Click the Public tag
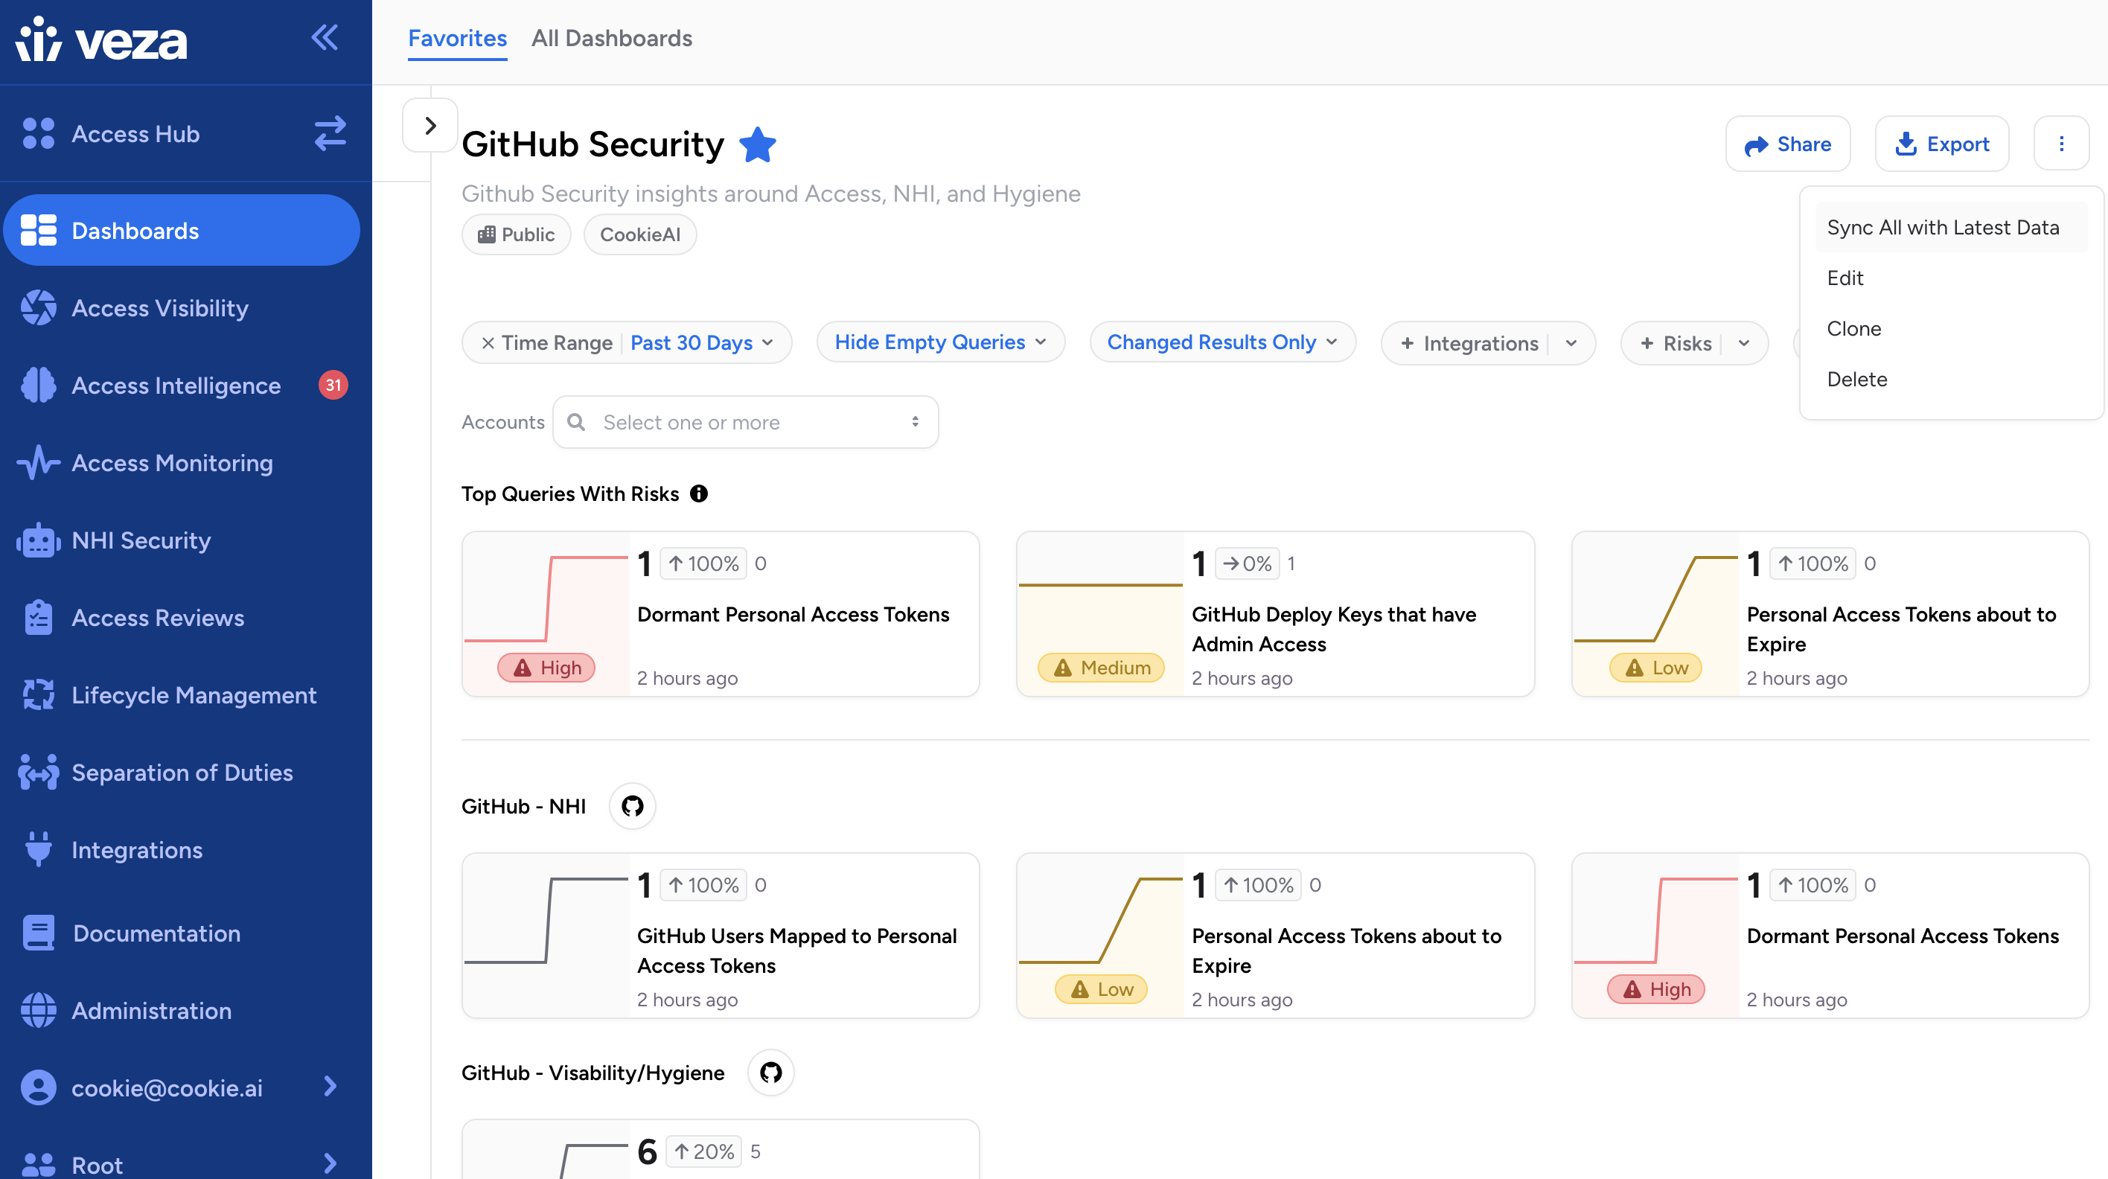This screenshot has width=2108, height=1179. 517,234
